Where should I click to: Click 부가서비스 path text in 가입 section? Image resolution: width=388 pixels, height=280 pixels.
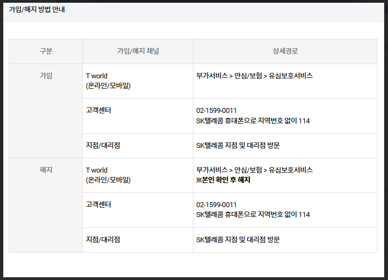(254, 76)
